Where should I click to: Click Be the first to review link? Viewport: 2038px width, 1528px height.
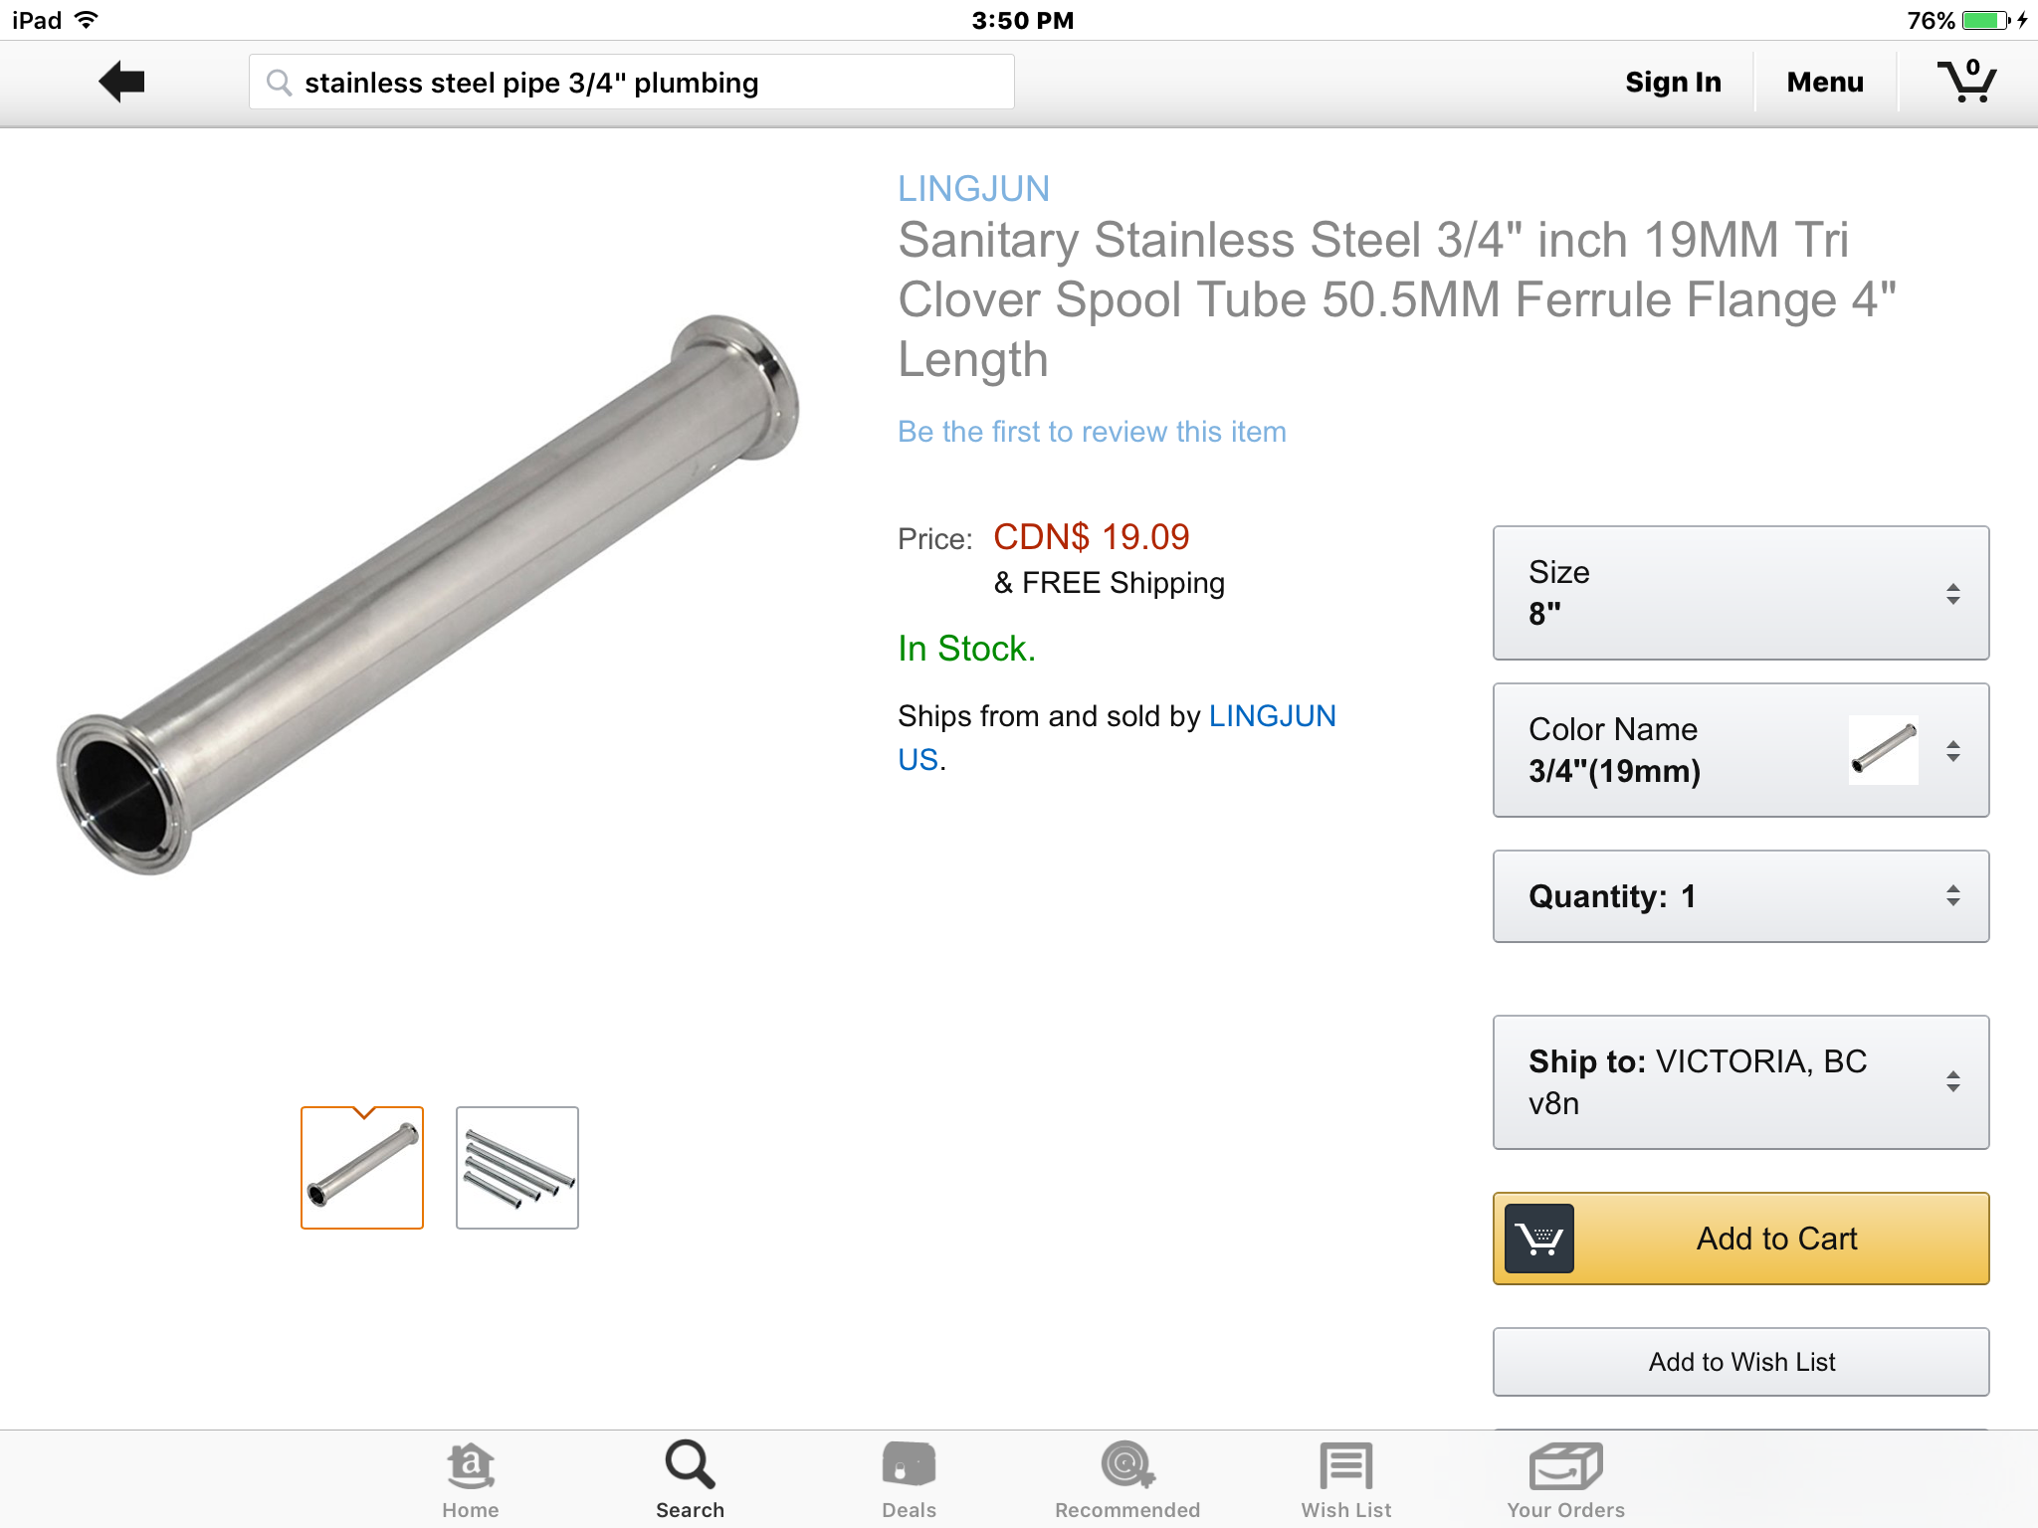(x=1092, y=432)
